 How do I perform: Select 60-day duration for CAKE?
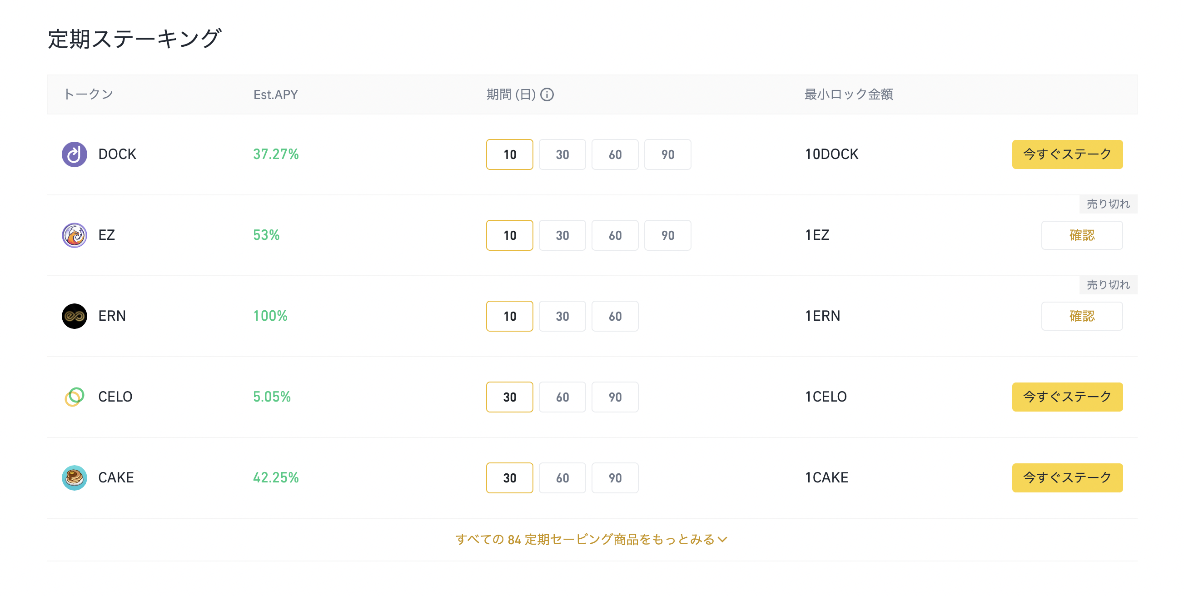coord(562,478)
